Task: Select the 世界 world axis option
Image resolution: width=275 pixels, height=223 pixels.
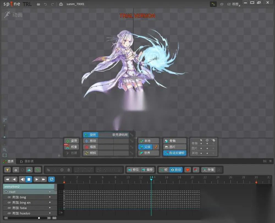Action: (x=148, y=153)
